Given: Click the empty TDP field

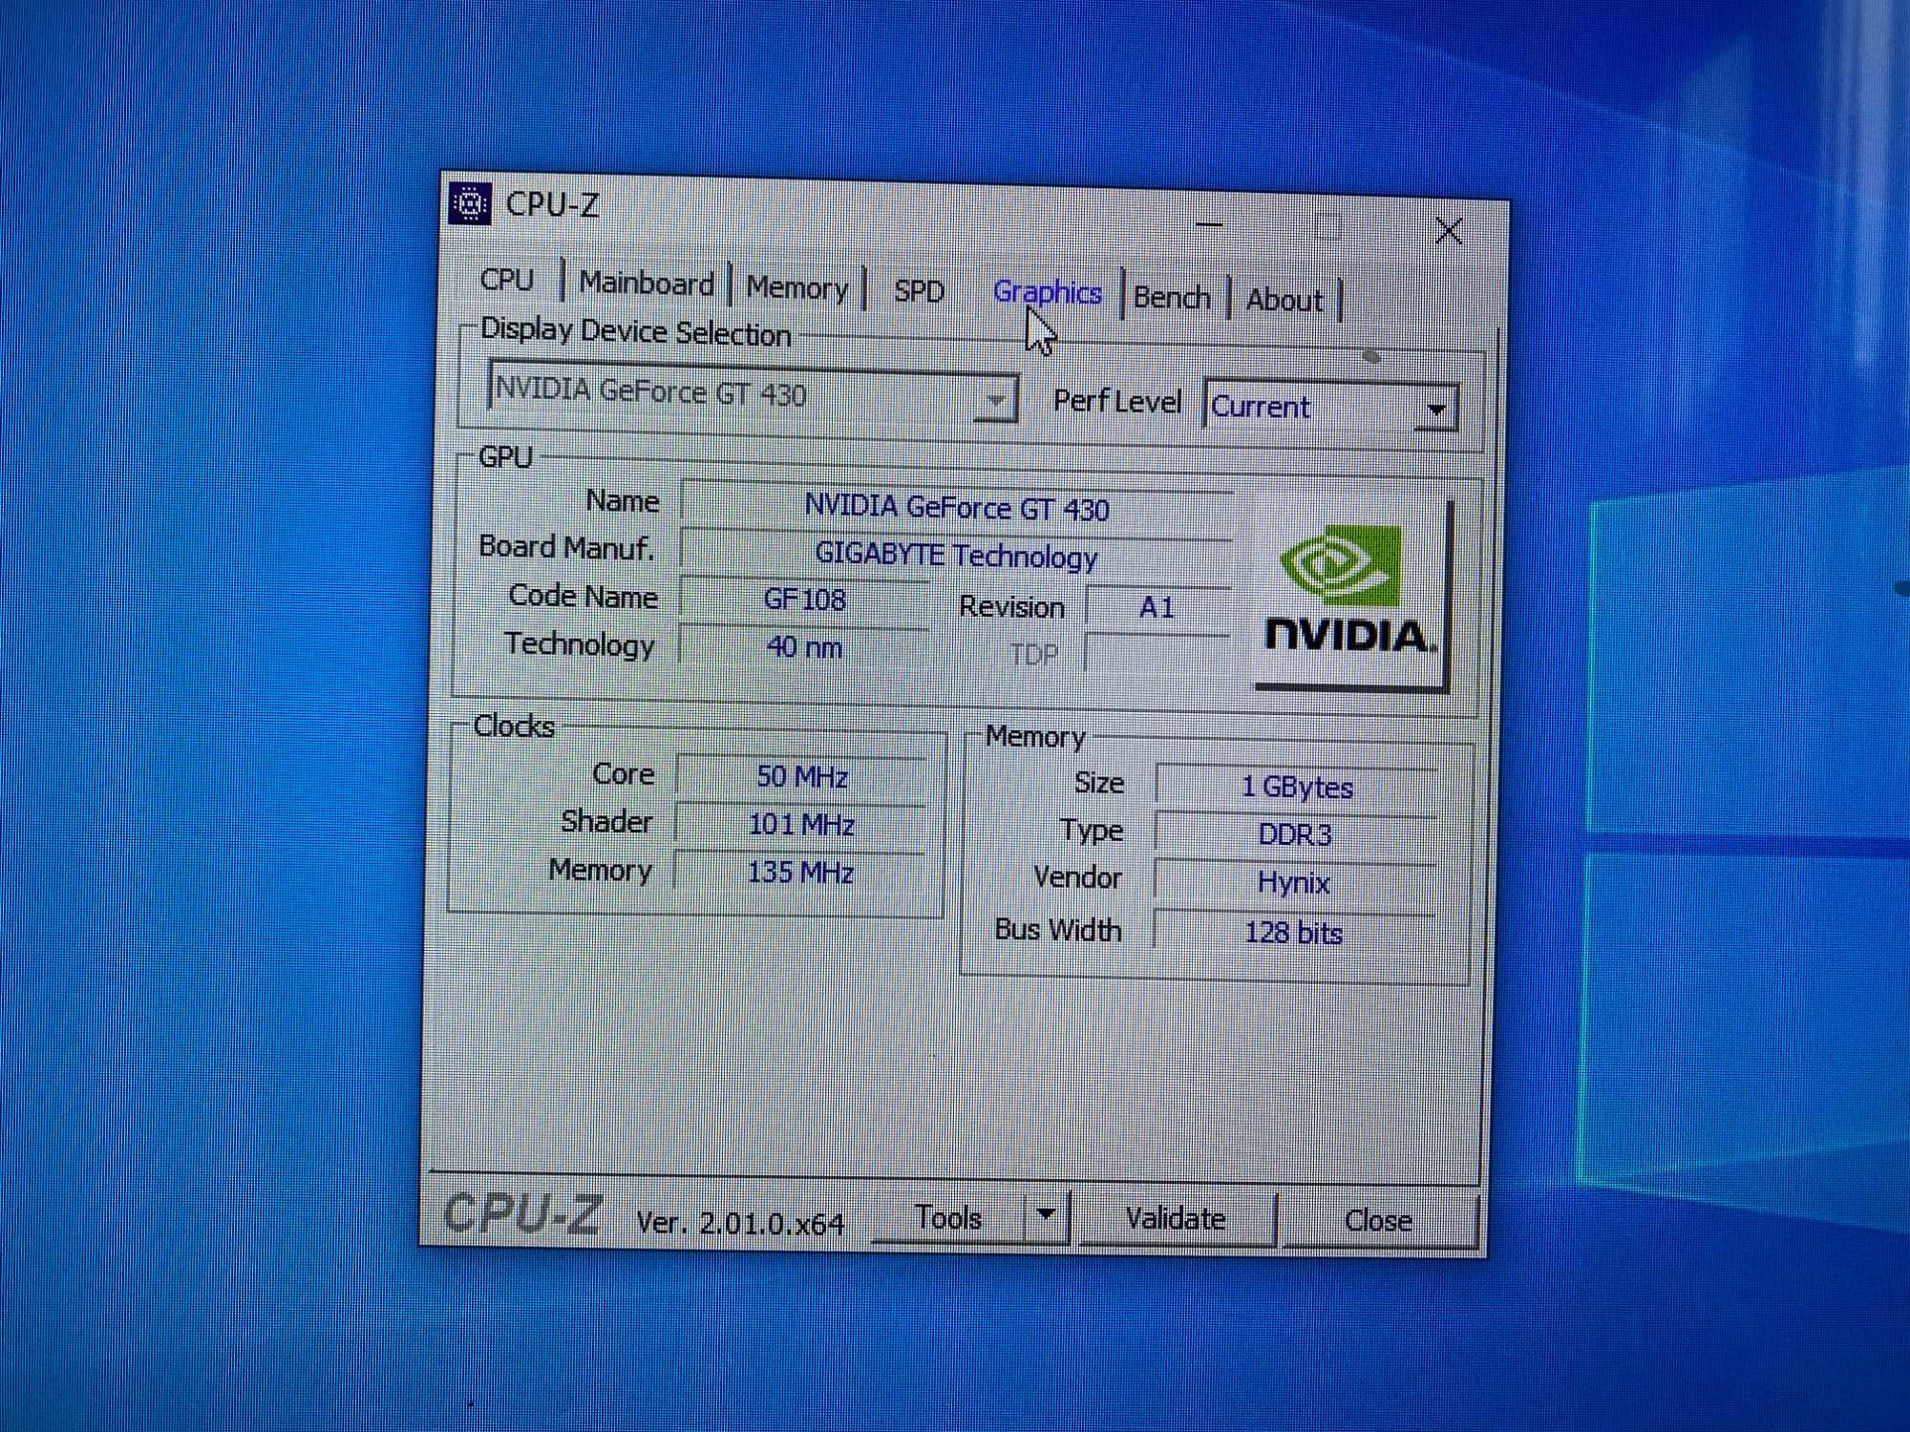Looking at the screenshot, I should (1157, 655).
